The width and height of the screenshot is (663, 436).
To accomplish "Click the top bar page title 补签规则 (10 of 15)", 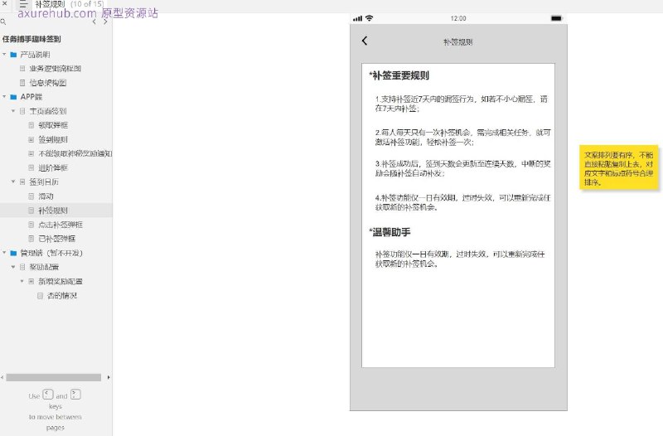I will coord(70,4).
